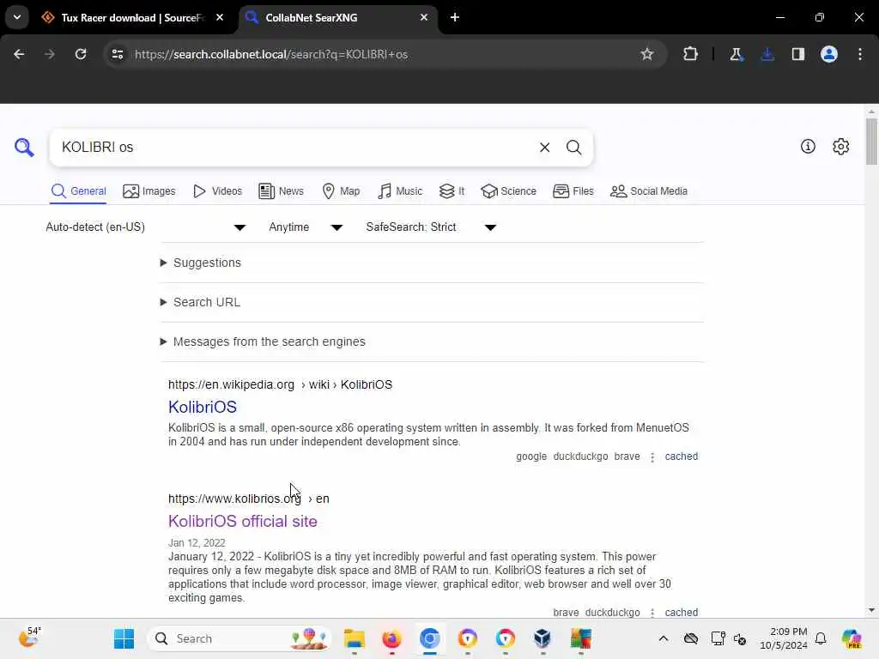Click the search query input field
879x659 pixels.
tap(294, 148)
